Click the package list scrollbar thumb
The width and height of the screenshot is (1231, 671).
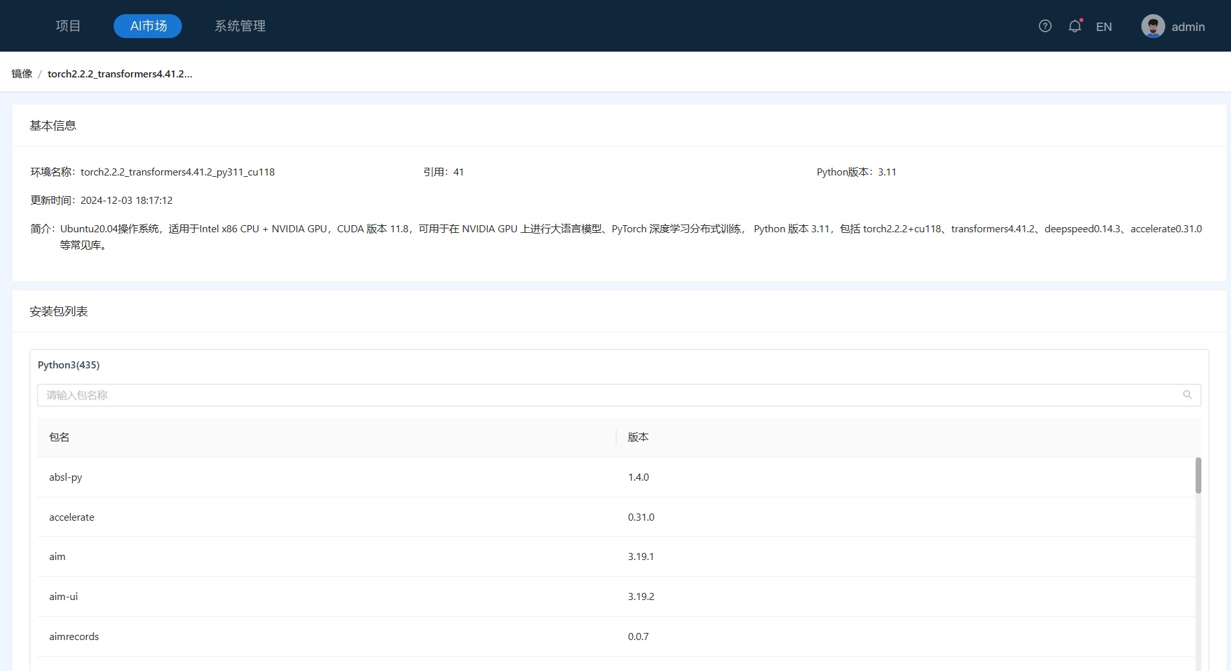[1197, 476]
